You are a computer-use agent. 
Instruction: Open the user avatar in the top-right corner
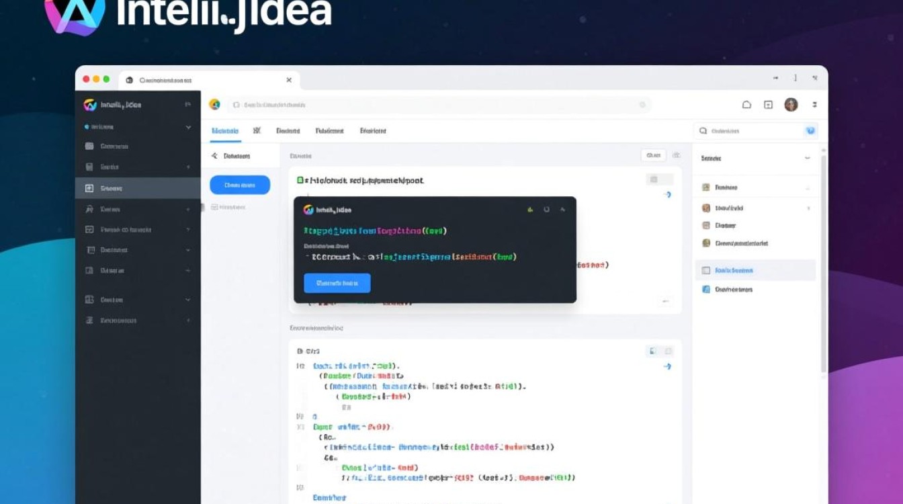[791, 104]
